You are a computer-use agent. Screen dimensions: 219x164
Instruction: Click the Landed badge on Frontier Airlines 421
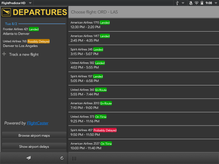pos(34,29)
